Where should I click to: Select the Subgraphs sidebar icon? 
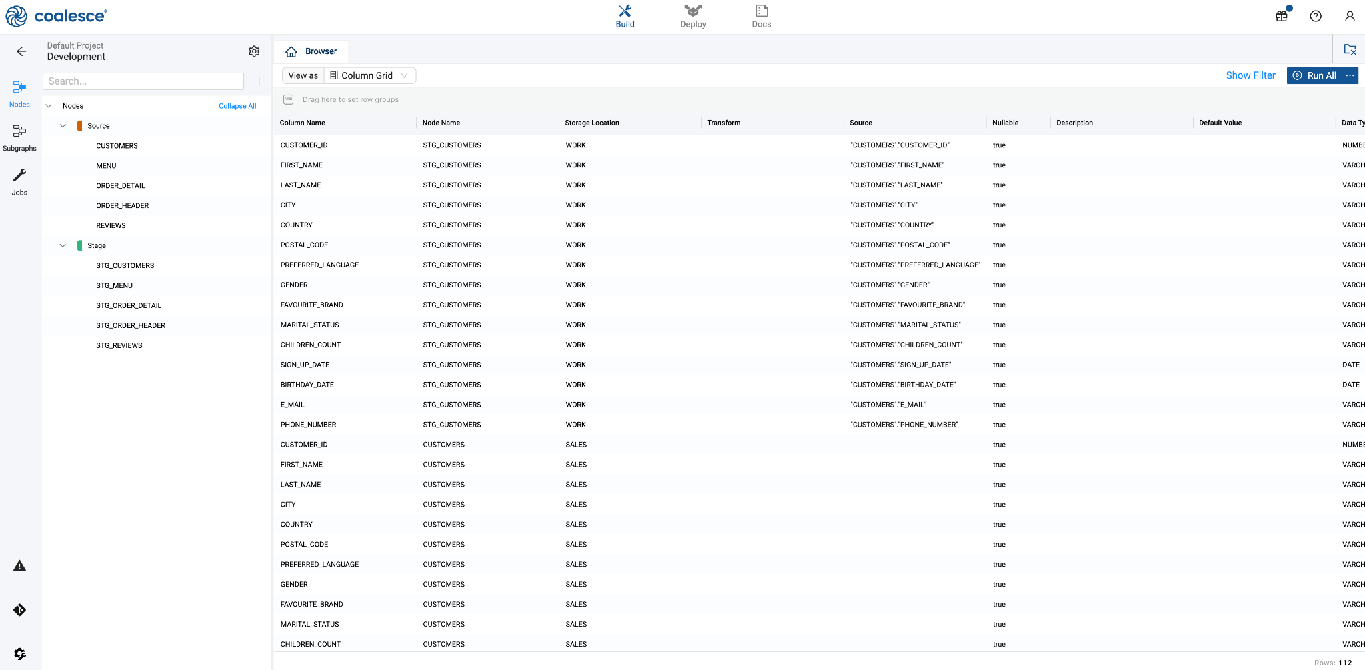(x=19, y=138)
